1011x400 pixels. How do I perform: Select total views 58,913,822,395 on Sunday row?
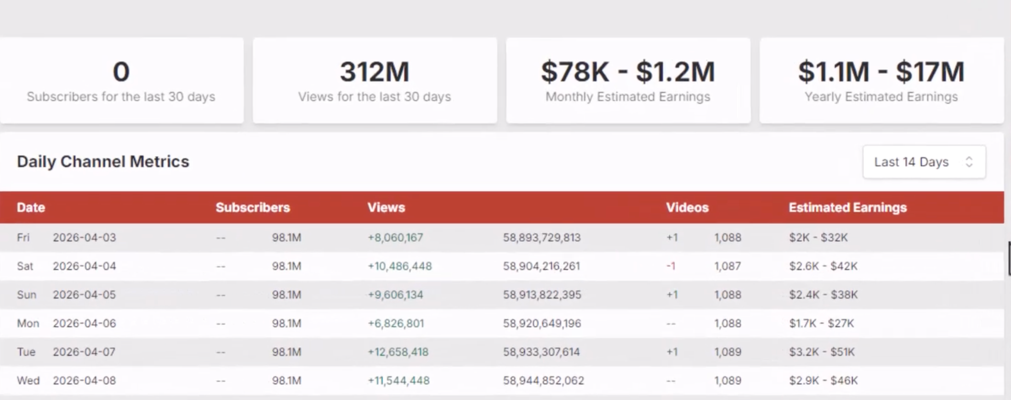click(542, 294)
